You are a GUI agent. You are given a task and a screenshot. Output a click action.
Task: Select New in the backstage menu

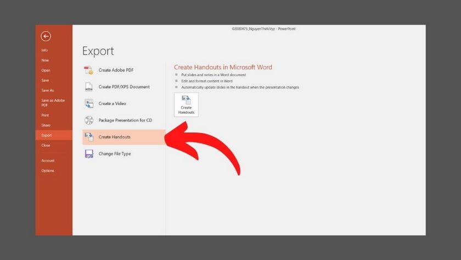pos(45,60)
